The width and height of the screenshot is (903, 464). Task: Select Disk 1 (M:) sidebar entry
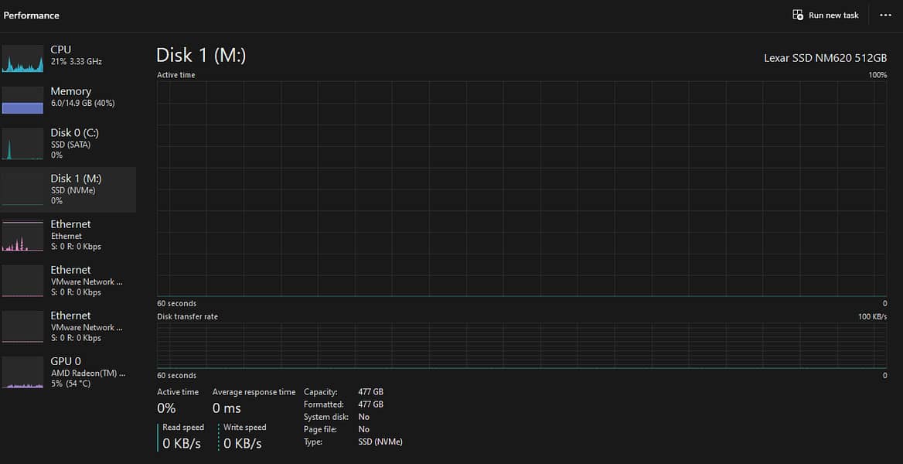coord(68,189)
